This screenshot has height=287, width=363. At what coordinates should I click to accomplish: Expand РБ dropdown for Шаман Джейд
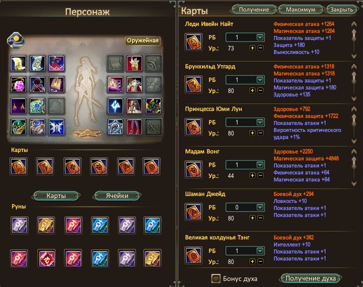260,207
